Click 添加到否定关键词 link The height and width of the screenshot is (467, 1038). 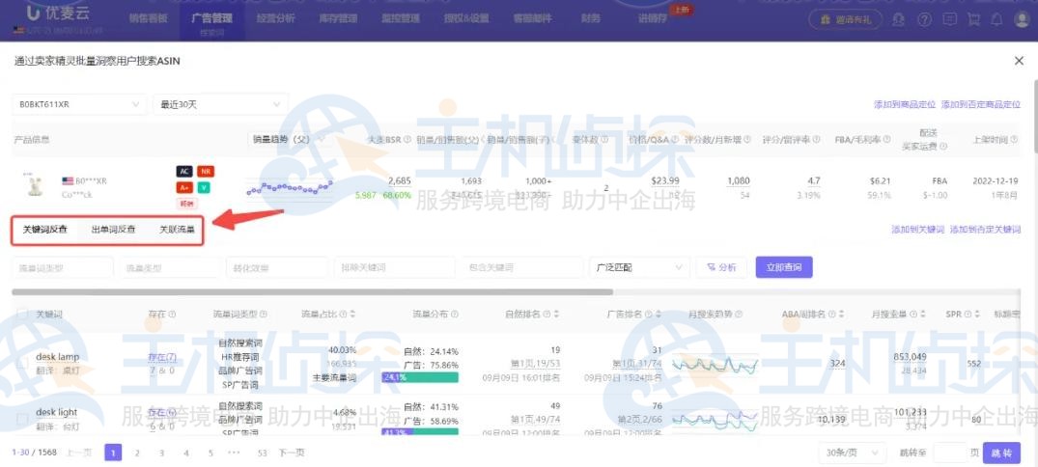coord(985,230)
